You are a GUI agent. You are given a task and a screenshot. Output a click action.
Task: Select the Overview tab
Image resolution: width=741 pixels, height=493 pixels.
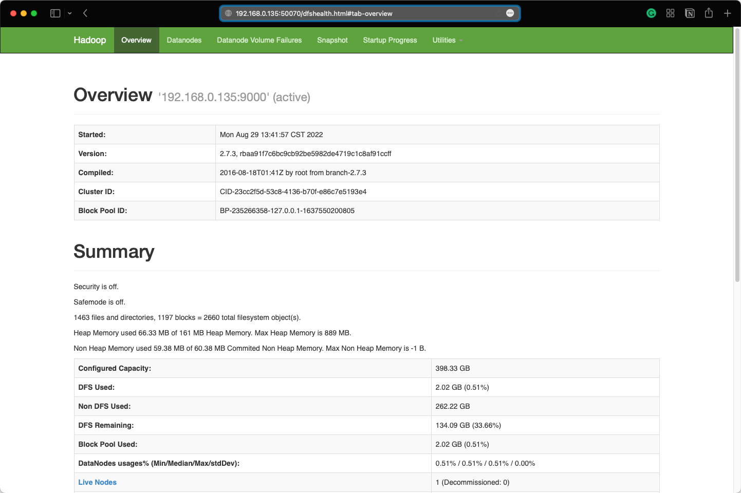(x=136, y=40)
